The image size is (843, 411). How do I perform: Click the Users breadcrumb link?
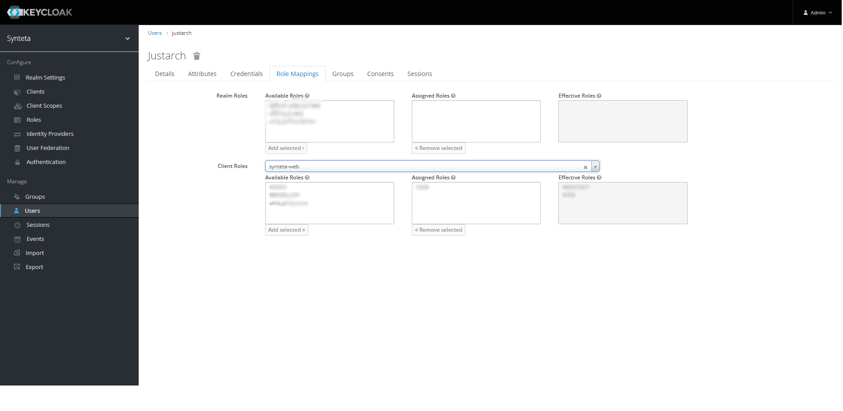[154, 33]
